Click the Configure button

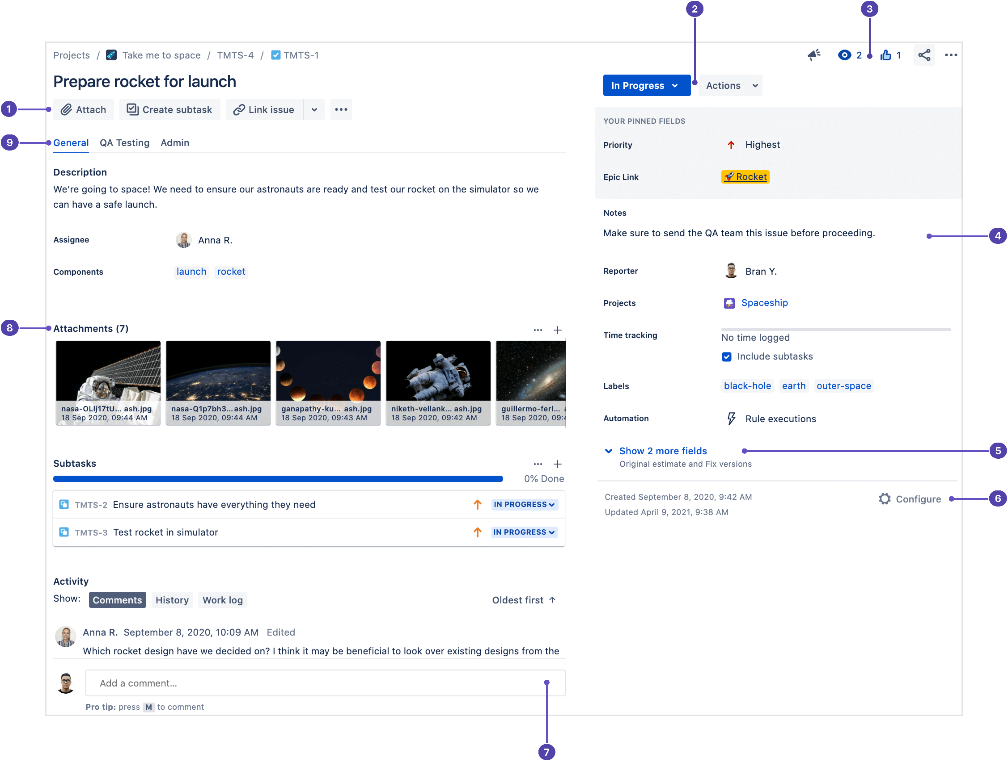(x=912, y=498)
